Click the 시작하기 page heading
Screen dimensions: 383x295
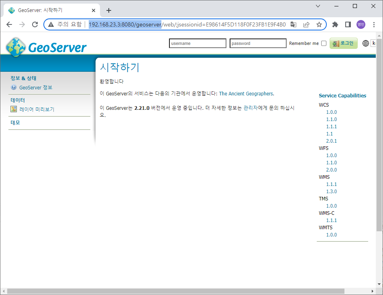click(120, 67)
